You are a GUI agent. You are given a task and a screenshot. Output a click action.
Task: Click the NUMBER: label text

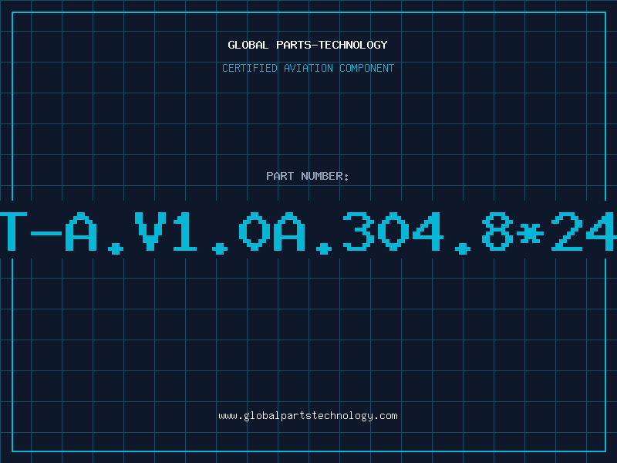[325, 176]
